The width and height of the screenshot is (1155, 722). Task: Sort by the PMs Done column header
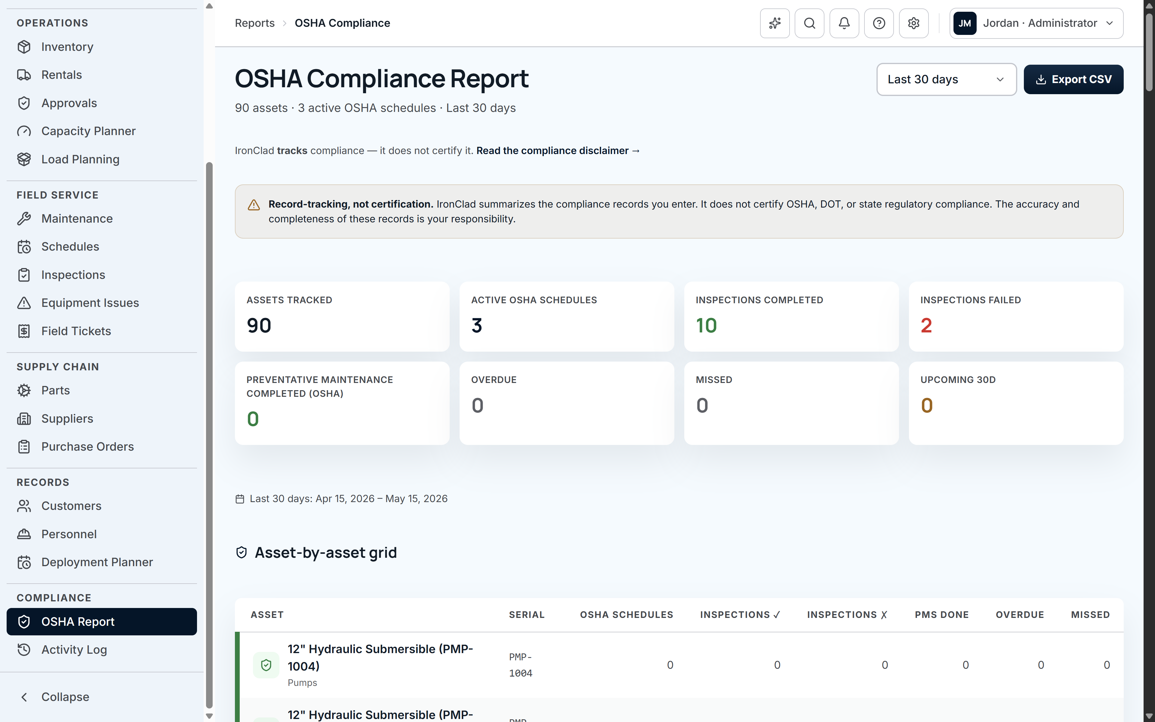click(x=942, y=615)
